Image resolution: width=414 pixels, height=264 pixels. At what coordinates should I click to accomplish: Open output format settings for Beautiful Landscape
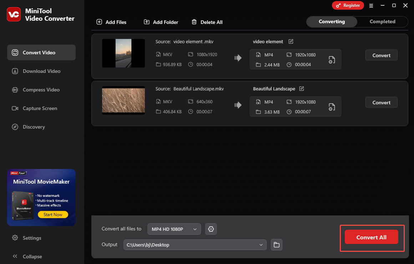[332, 107]
